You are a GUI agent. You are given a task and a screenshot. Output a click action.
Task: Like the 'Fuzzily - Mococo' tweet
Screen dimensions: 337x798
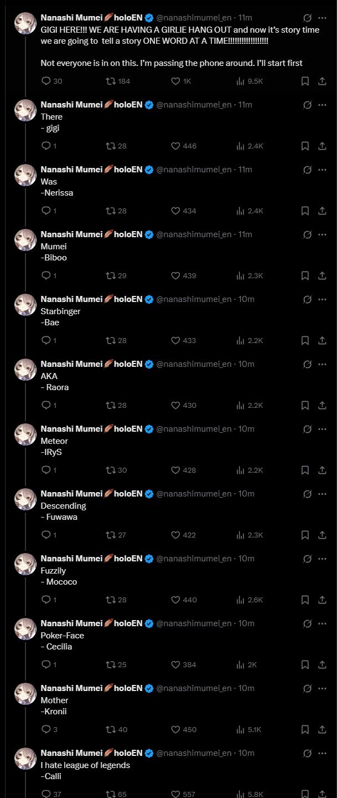(x=175, y=600)
